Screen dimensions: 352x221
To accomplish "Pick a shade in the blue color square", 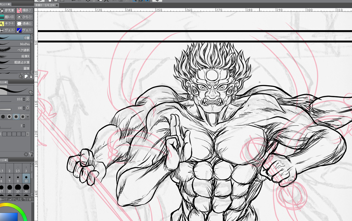I will [9, 217].
